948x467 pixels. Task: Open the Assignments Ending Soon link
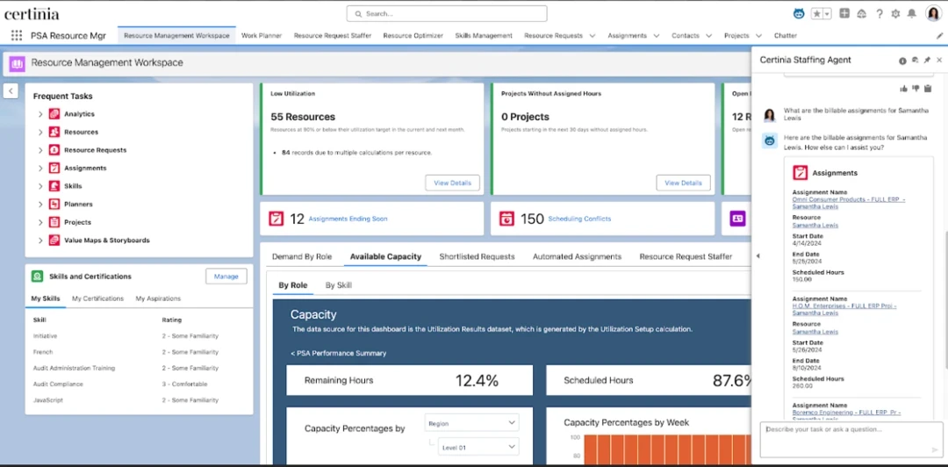click(x=348, y=219)
